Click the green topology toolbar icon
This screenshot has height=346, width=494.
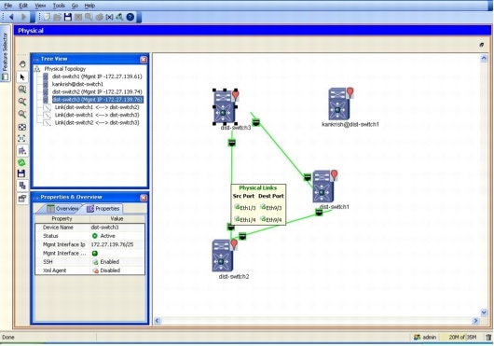coord(119,17)
